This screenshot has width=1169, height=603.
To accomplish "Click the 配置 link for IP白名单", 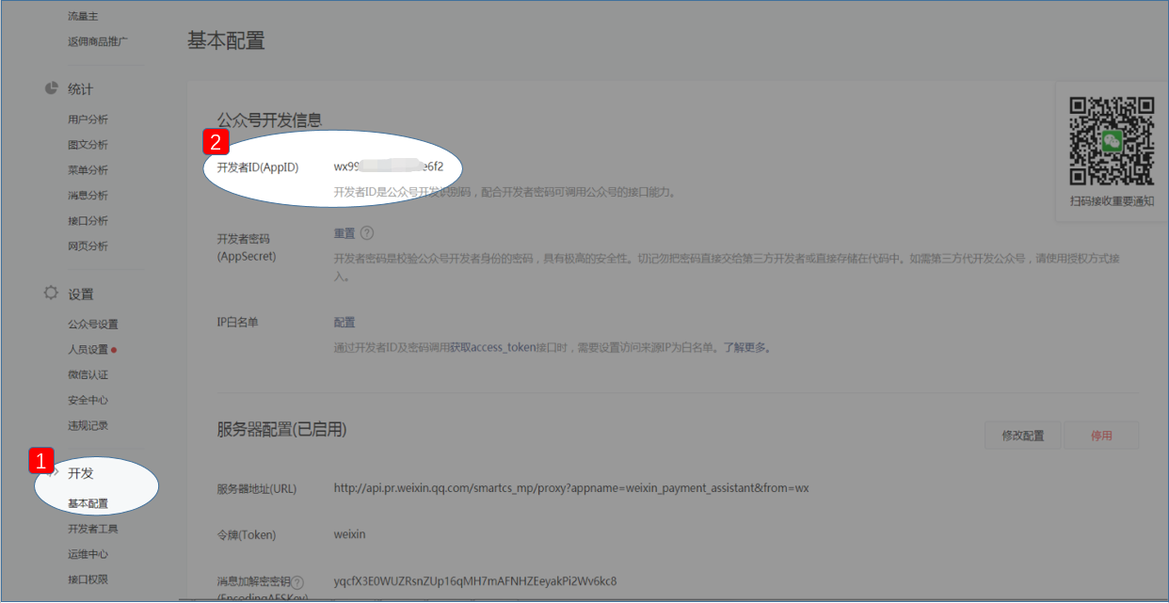I will point(344,323).
